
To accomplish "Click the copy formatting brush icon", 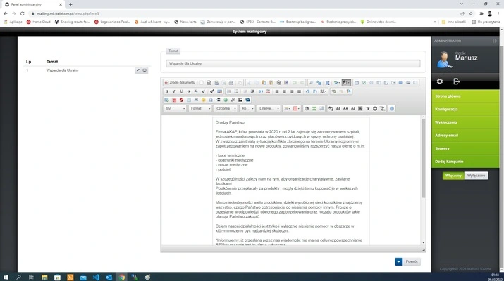I will [x=212, y=91].
